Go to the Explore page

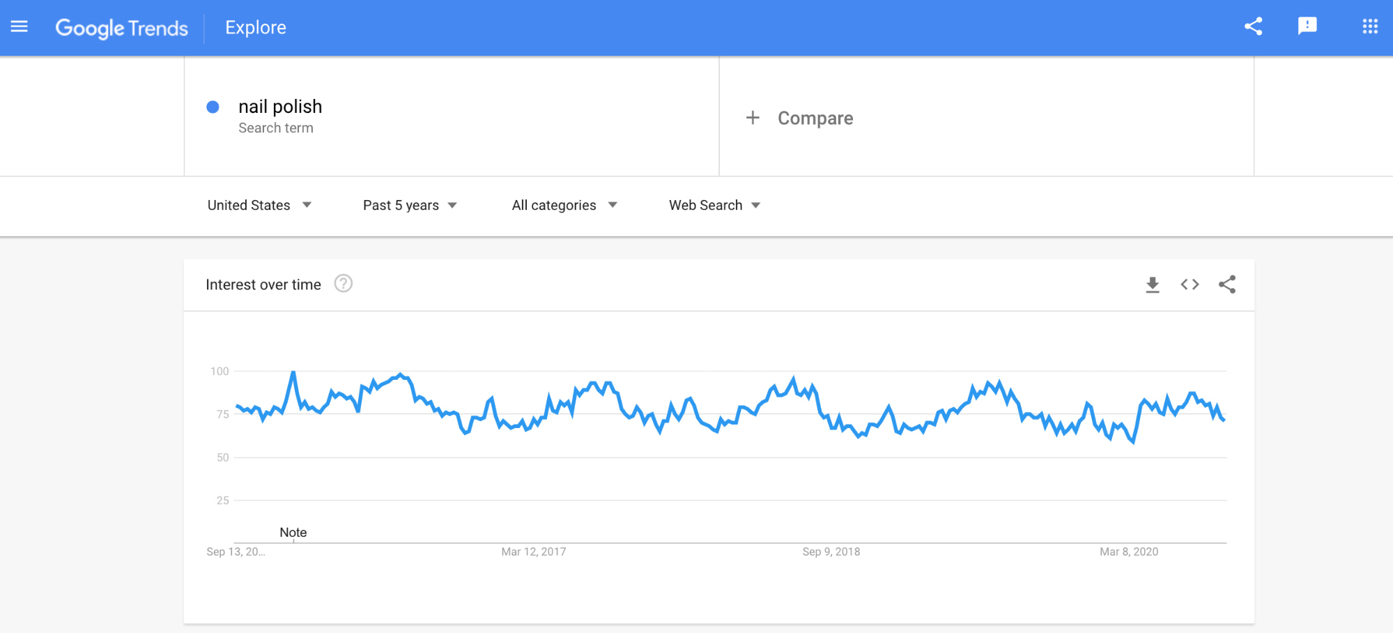coord(255,27)
